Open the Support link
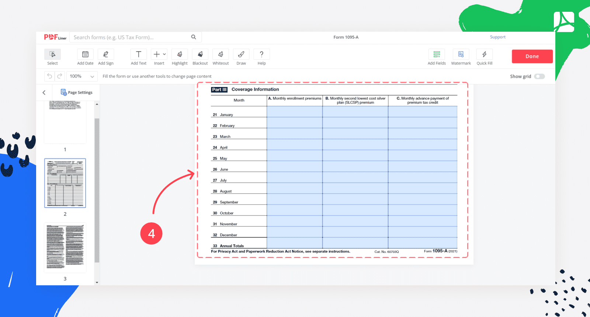Image resolution: width=590 pixels, height=317 pixels. [497, 37]
